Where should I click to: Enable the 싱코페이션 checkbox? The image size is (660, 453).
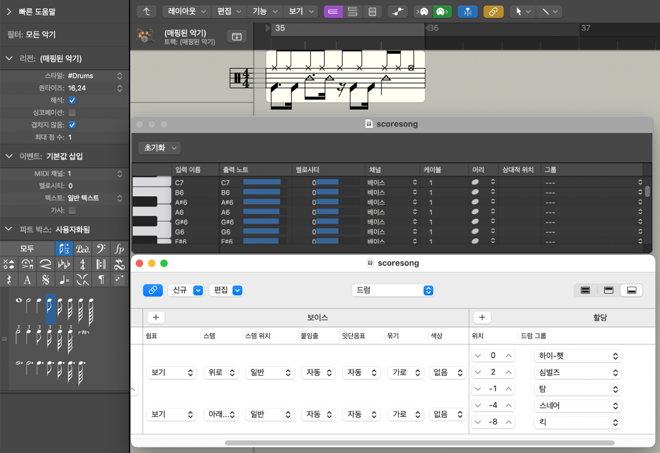(x=72, y=112)
